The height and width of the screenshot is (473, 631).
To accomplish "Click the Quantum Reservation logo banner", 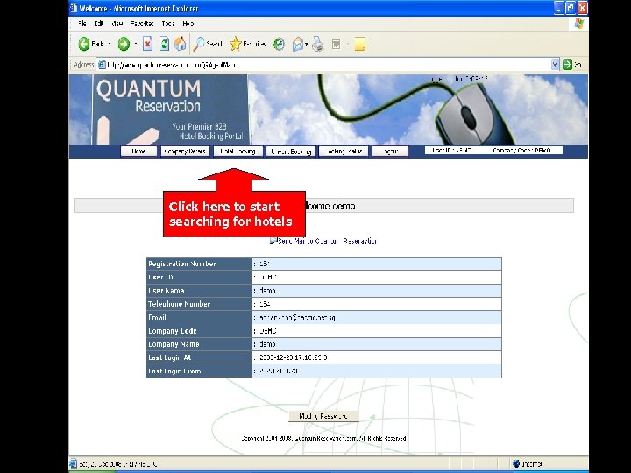I will click(x=171, y=109).
